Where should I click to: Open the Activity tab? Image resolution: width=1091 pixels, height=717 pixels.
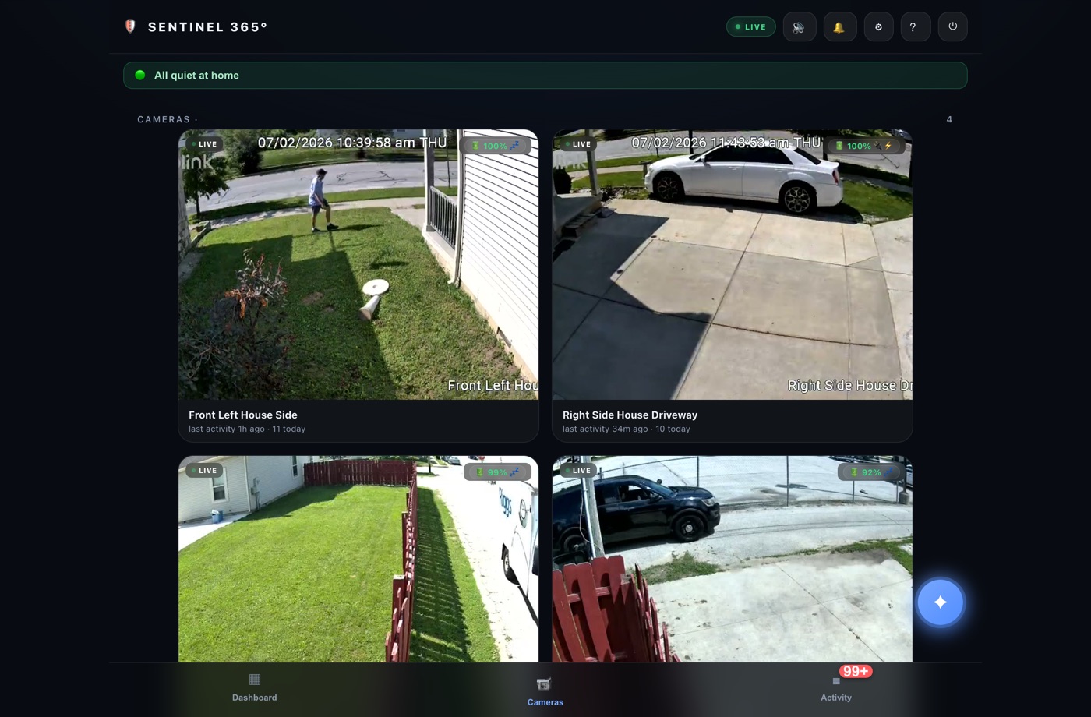coord(836,688)
